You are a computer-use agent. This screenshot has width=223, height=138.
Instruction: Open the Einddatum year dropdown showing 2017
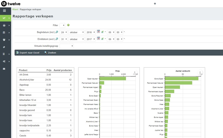(x=91, y=39)
